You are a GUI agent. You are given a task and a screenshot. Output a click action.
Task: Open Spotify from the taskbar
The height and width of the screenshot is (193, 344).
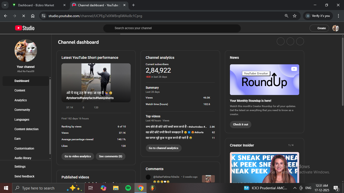tap(128, 188)
